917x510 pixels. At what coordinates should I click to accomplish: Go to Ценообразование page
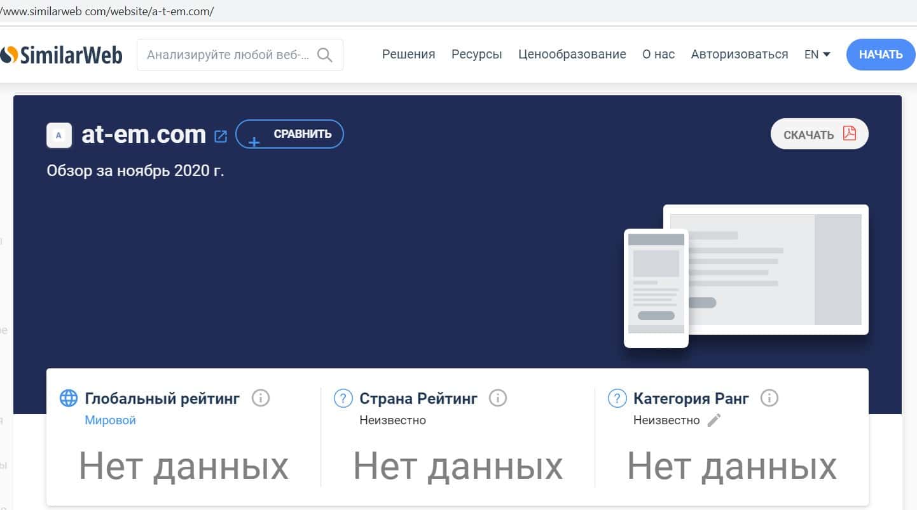(x=572, y=55)
